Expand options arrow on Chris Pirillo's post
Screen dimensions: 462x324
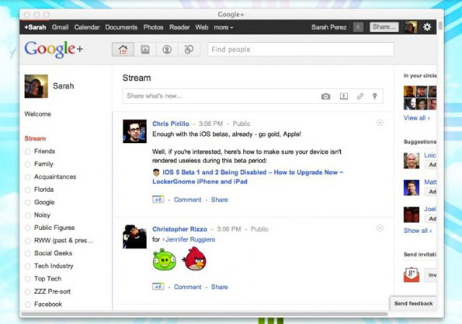(380, 123)
